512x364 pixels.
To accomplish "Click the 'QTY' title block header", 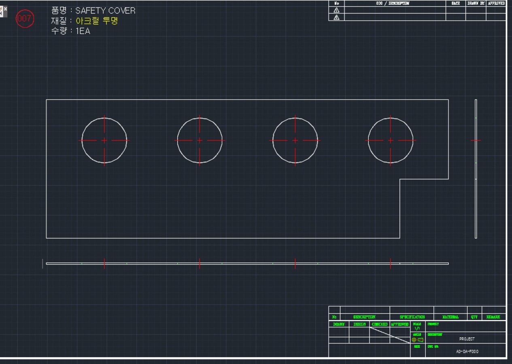I will pos(474,317).
